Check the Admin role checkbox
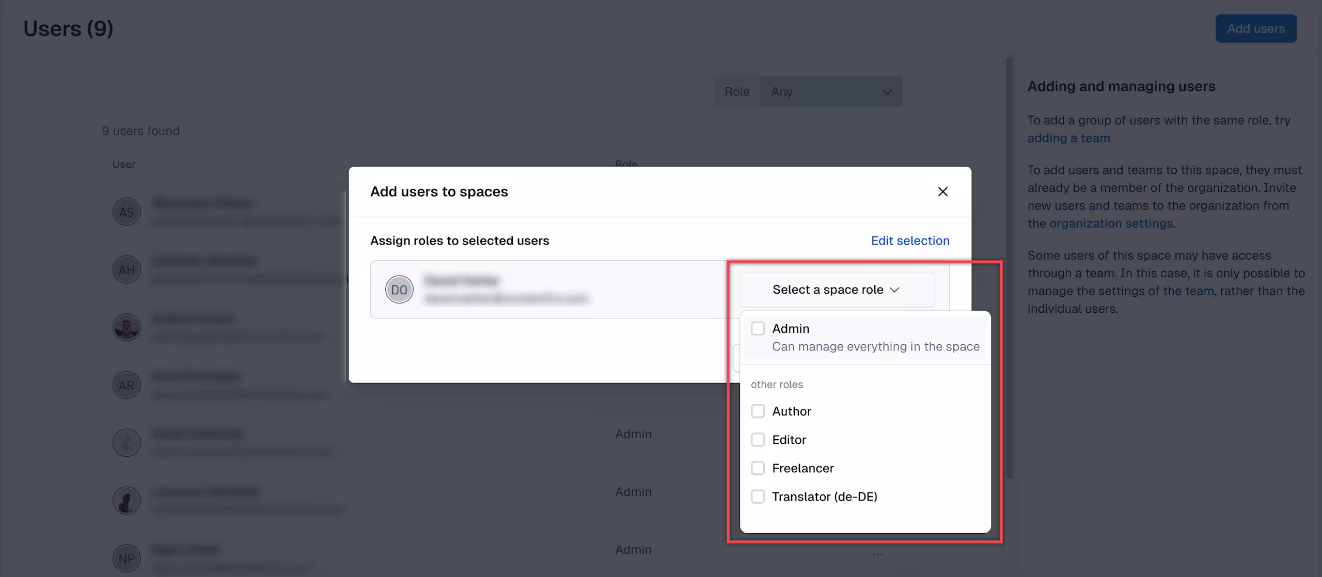Screen dimensions: 1322x577 click(x=758, y=328)
